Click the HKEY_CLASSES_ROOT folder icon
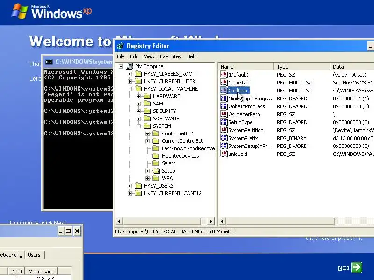This screenshot has width=374, height=280. point(138,74)
